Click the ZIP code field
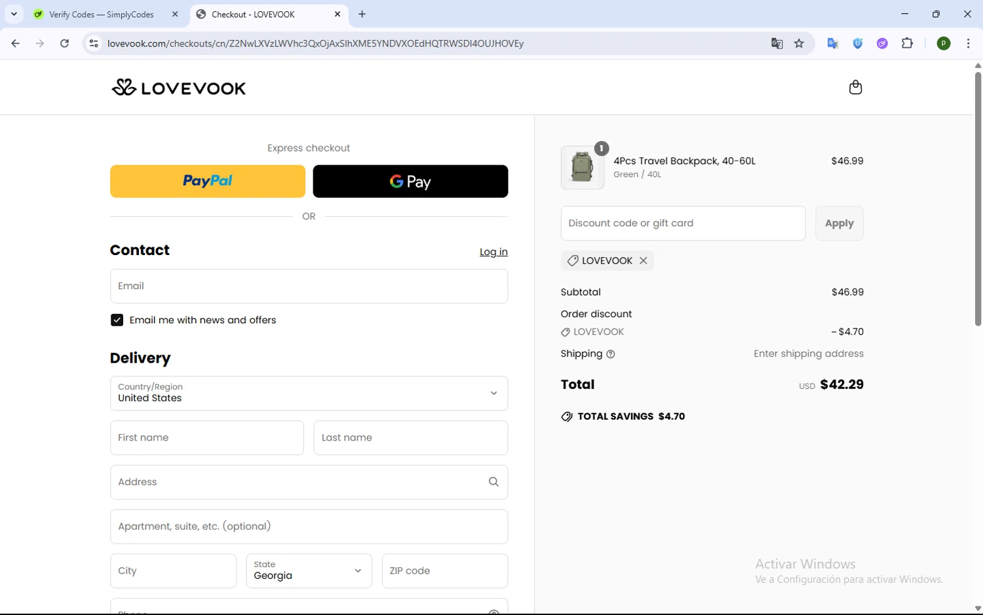The height and width of the screenshot is (615, 983). pos(445,571)
